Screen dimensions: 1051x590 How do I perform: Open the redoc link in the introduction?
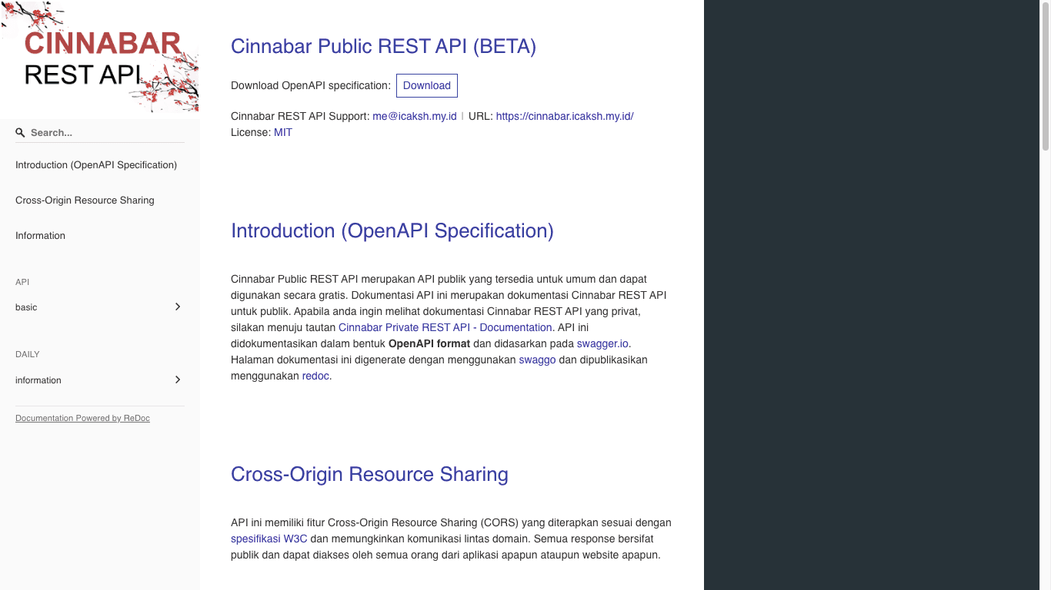click(315, 376)
